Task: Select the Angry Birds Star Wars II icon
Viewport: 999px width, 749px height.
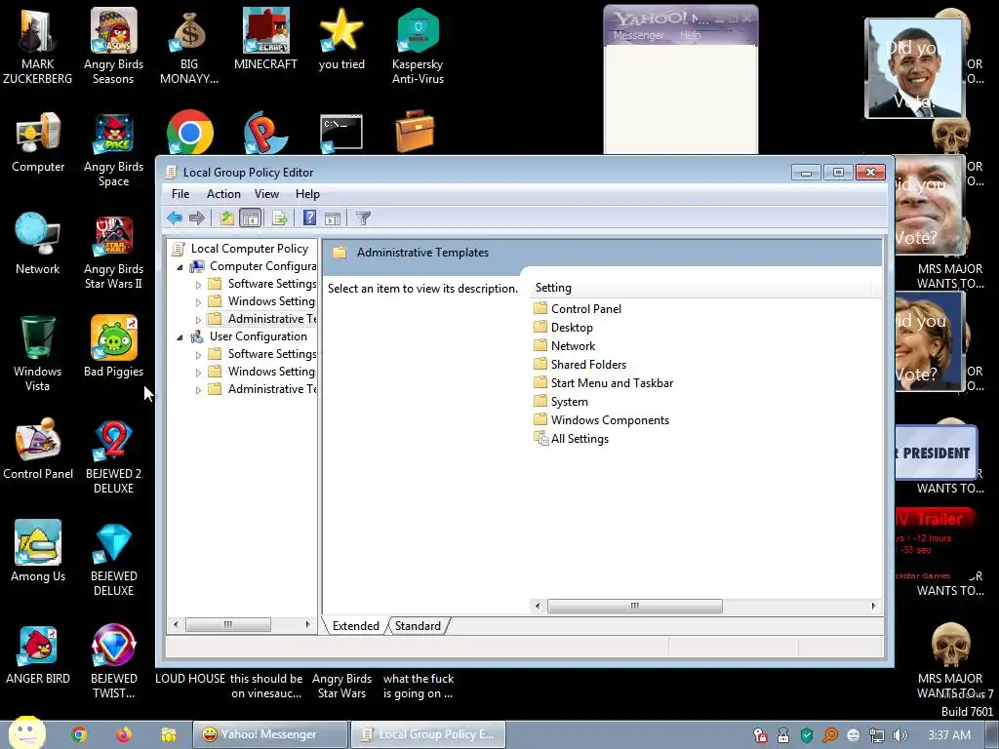Action: [x=113, y=253]
